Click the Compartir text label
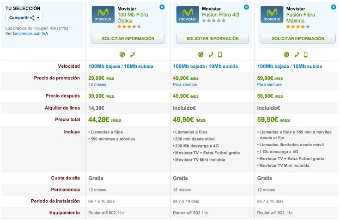 tap(19, 18)
